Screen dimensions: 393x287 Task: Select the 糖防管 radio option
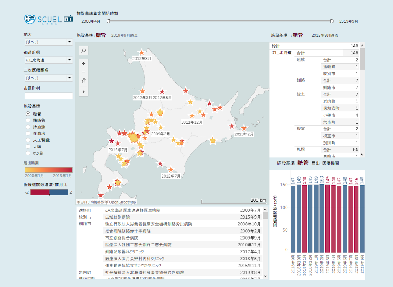coord(28,120)
